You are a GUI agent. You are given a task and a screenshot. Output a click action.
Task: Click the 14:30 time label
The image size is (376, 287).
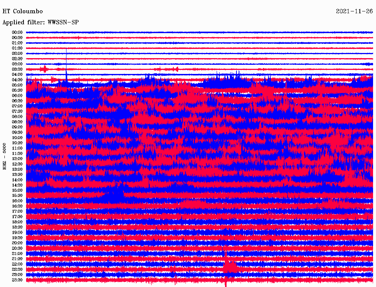[x=17, y=185]
